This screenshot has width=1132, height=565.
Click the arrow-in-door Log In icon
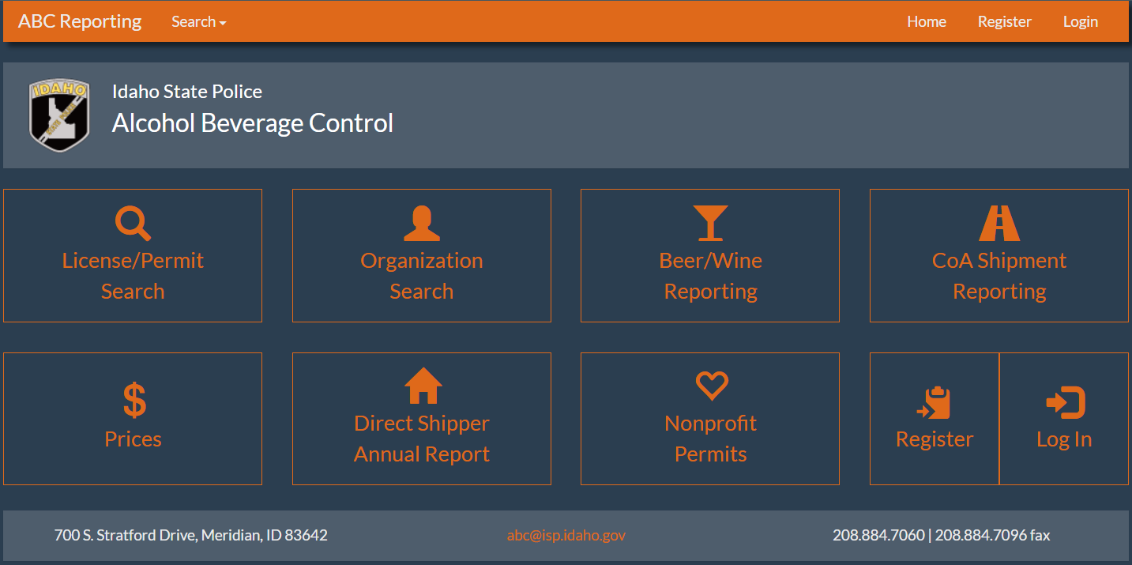click(x=1065, y=403)
